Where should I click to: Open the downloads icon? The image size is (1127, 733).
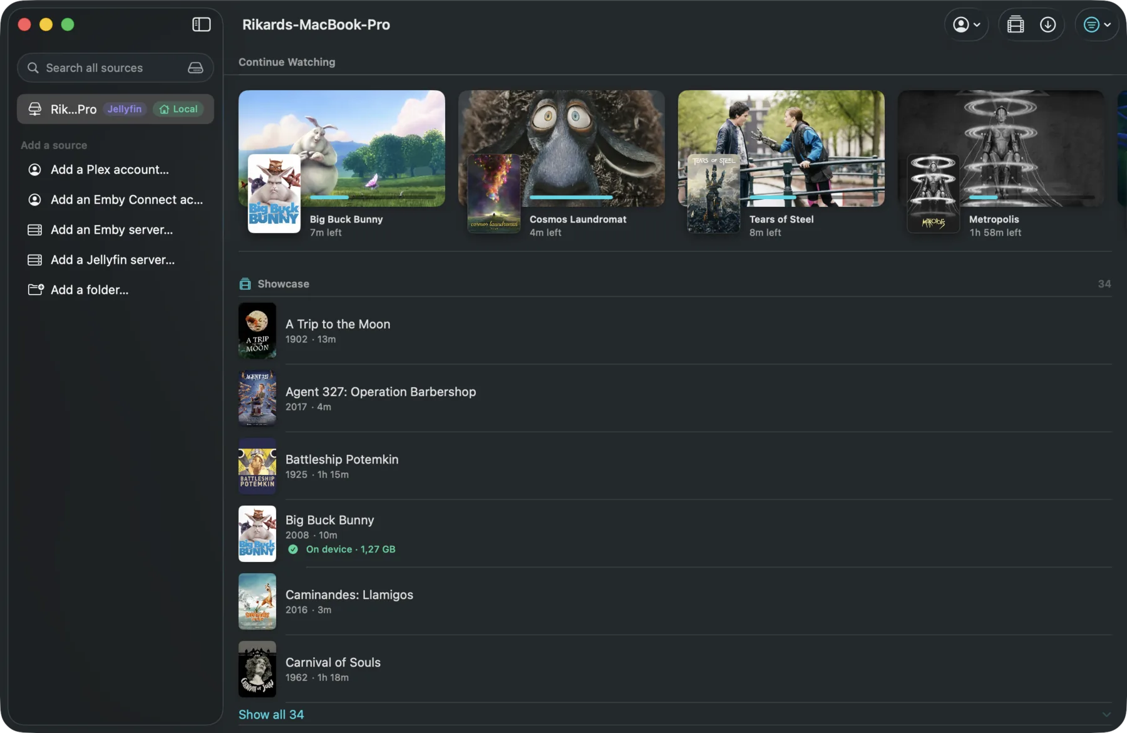click(1047, 24)
